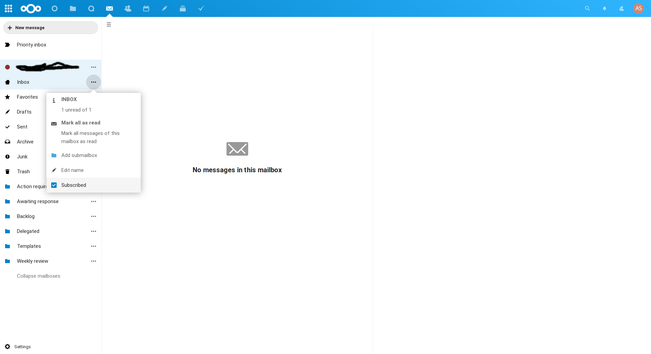Open the Deck app icon

click(x=183, y=8)
